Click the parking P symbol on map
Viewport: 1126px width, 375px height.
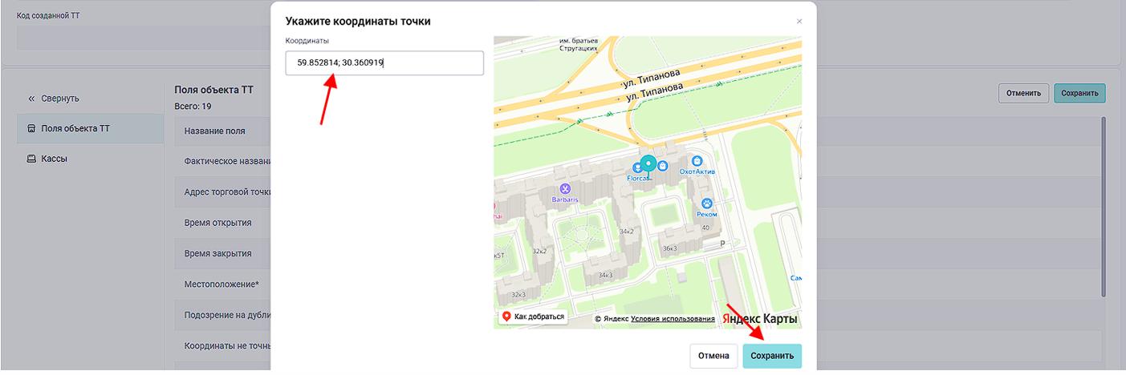point(722,244)
